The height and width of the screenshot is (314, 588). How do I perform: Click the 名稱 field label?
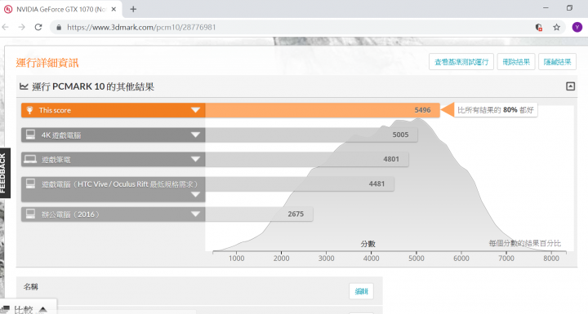point(31,287)
